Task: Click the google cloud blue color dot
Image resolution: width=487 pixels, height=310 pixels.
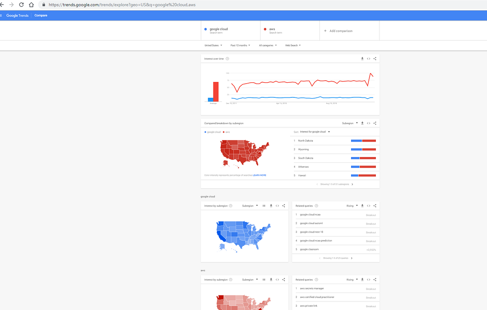Action: click(206, 29)
